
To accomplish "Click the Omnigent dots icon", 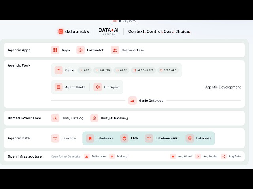I will [98, 87].
